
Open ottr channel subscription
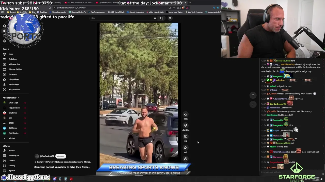10,118
